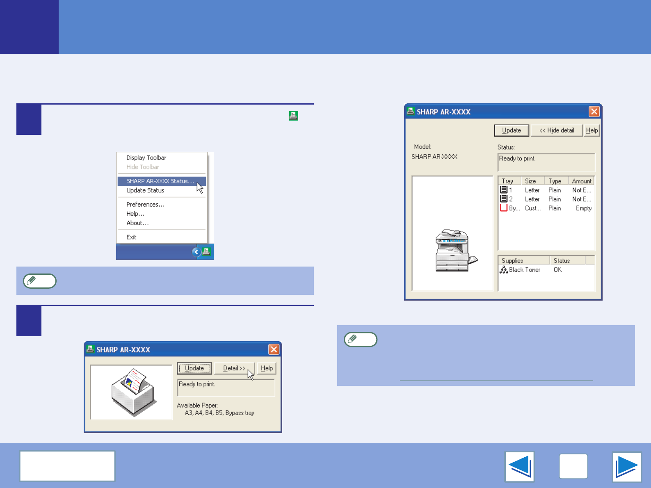651x488 pixels.
Task: Click the title bar icon of the small status window
Action: pos(90,349)
